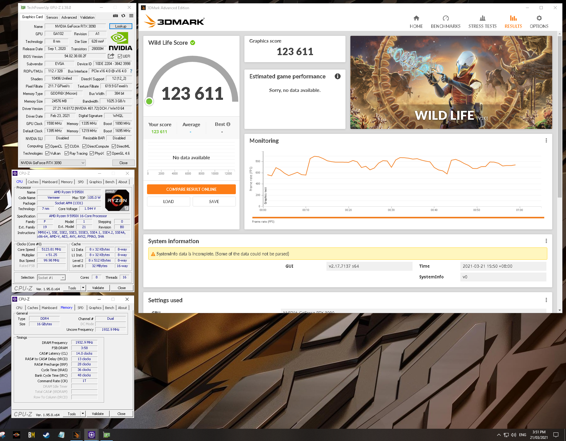
Task: Launch Steam from the taskbar
Action: coord(46,435)
